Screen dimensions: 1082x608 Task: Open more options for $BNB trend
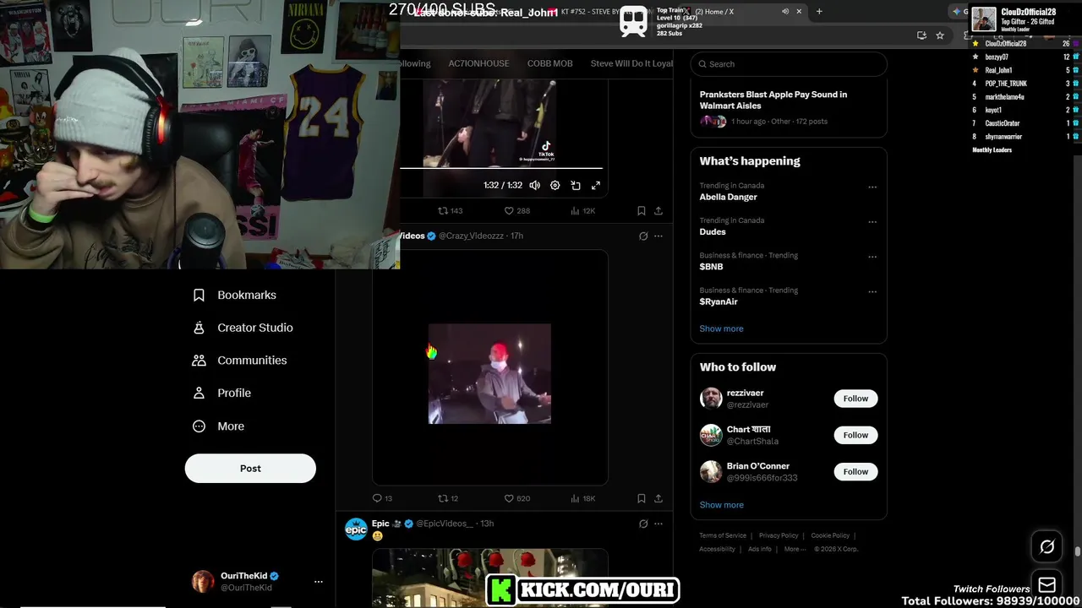[x=872, y=257]
